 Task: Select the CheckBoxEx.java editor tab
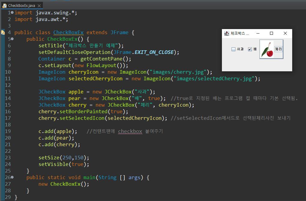[x=22, y=6]
